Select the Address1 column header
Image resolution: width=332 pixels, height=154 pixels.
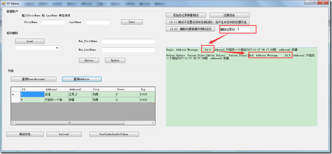tap(56, 89)
